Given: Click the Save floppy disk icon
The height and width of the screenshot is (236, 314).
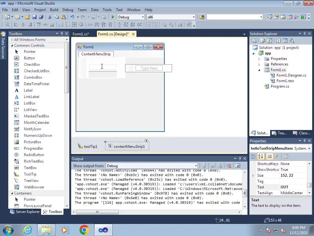Looking at the screenshot, I should tap(34, 17).
